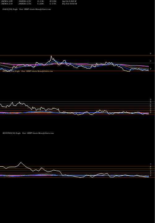Click the 20EMA value in header
Viewport: 155px width, 223px height.
[7, 1]
